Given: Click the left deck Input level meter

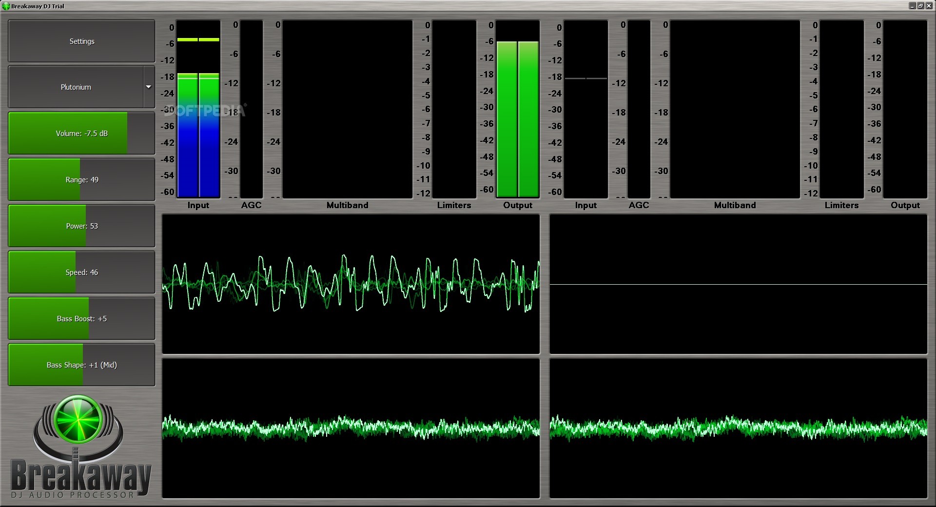Looking at the screenshot, I should tap(198, 109).
